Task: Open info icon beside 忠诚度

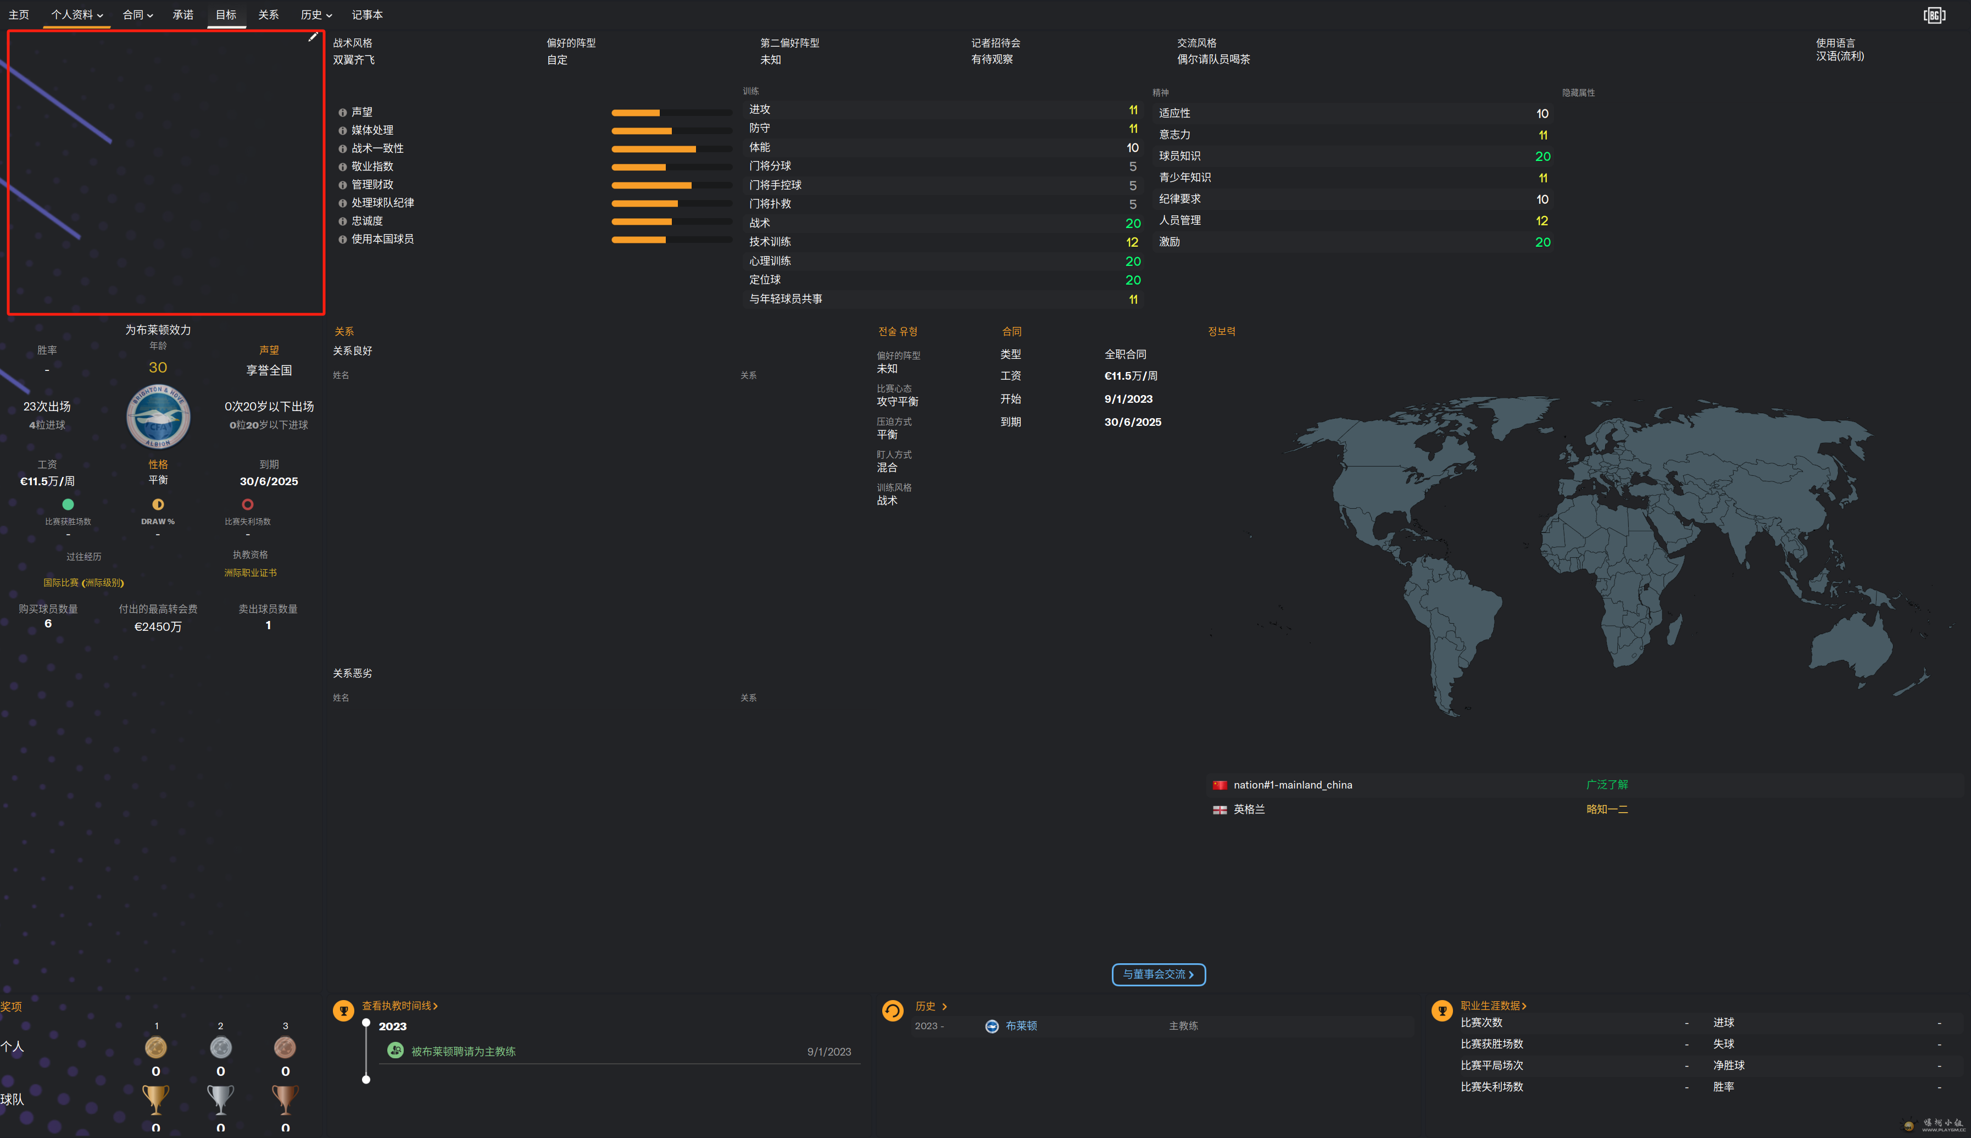Action: click(342, 221)
